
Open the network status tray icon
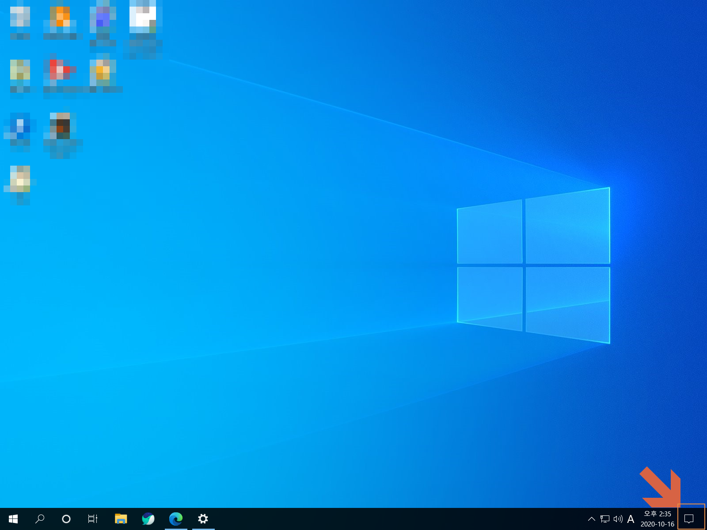pos(605,519)
